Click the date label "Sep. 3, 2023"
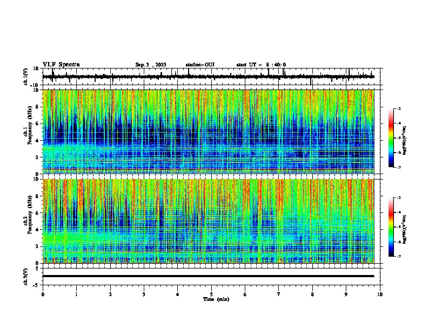 (151, 65)
